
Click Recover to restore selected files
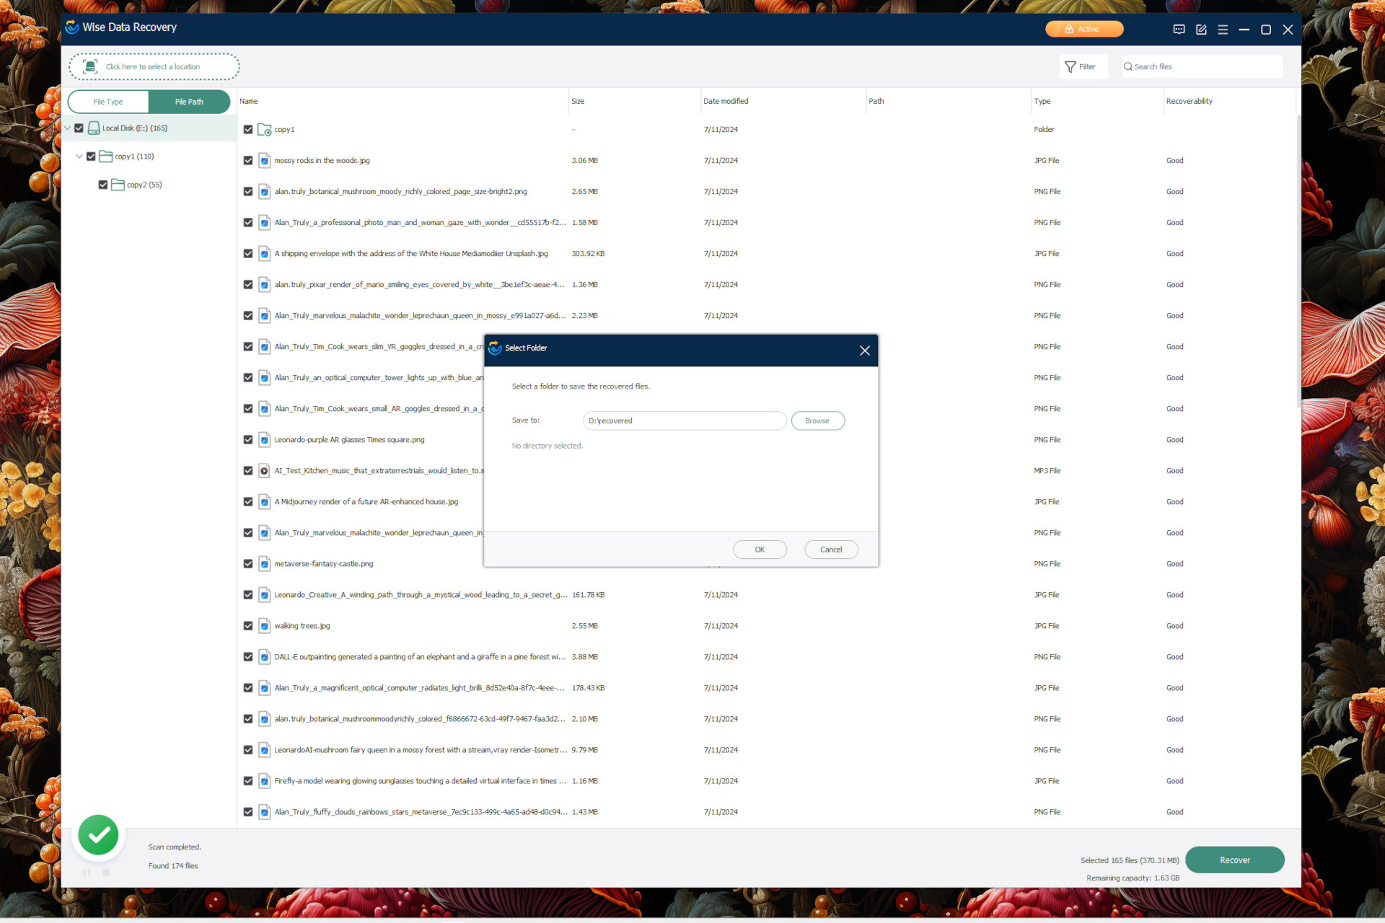coord(1234,859)
